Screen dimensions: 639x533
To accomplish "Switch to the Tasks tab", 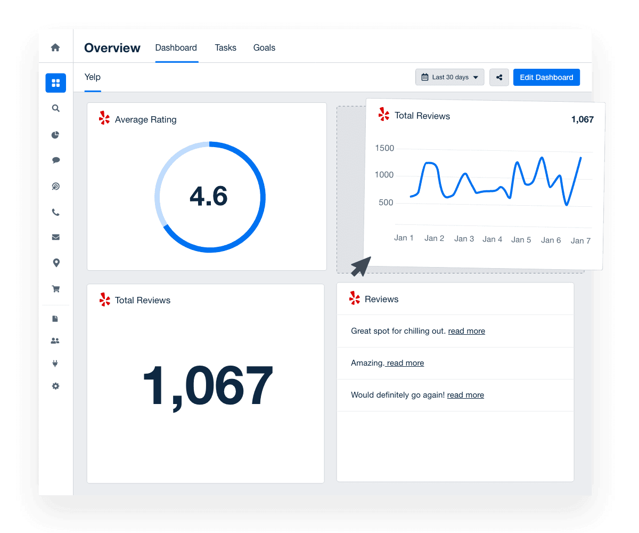I will pyautogui.click(x=225, y=47).
